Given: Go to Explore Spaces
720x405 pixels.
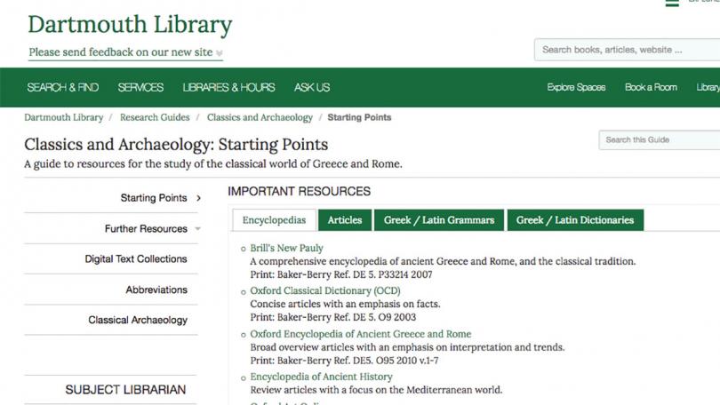Looking at the screenshot, I should (576, 87).
